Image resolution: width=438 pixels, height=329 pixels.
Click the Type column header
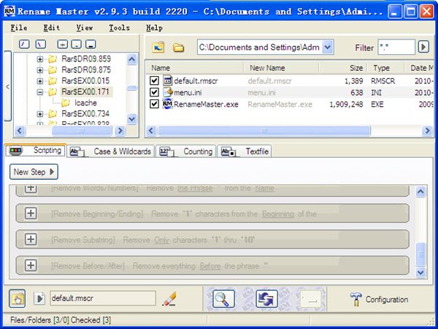click(x=385, y=68)
